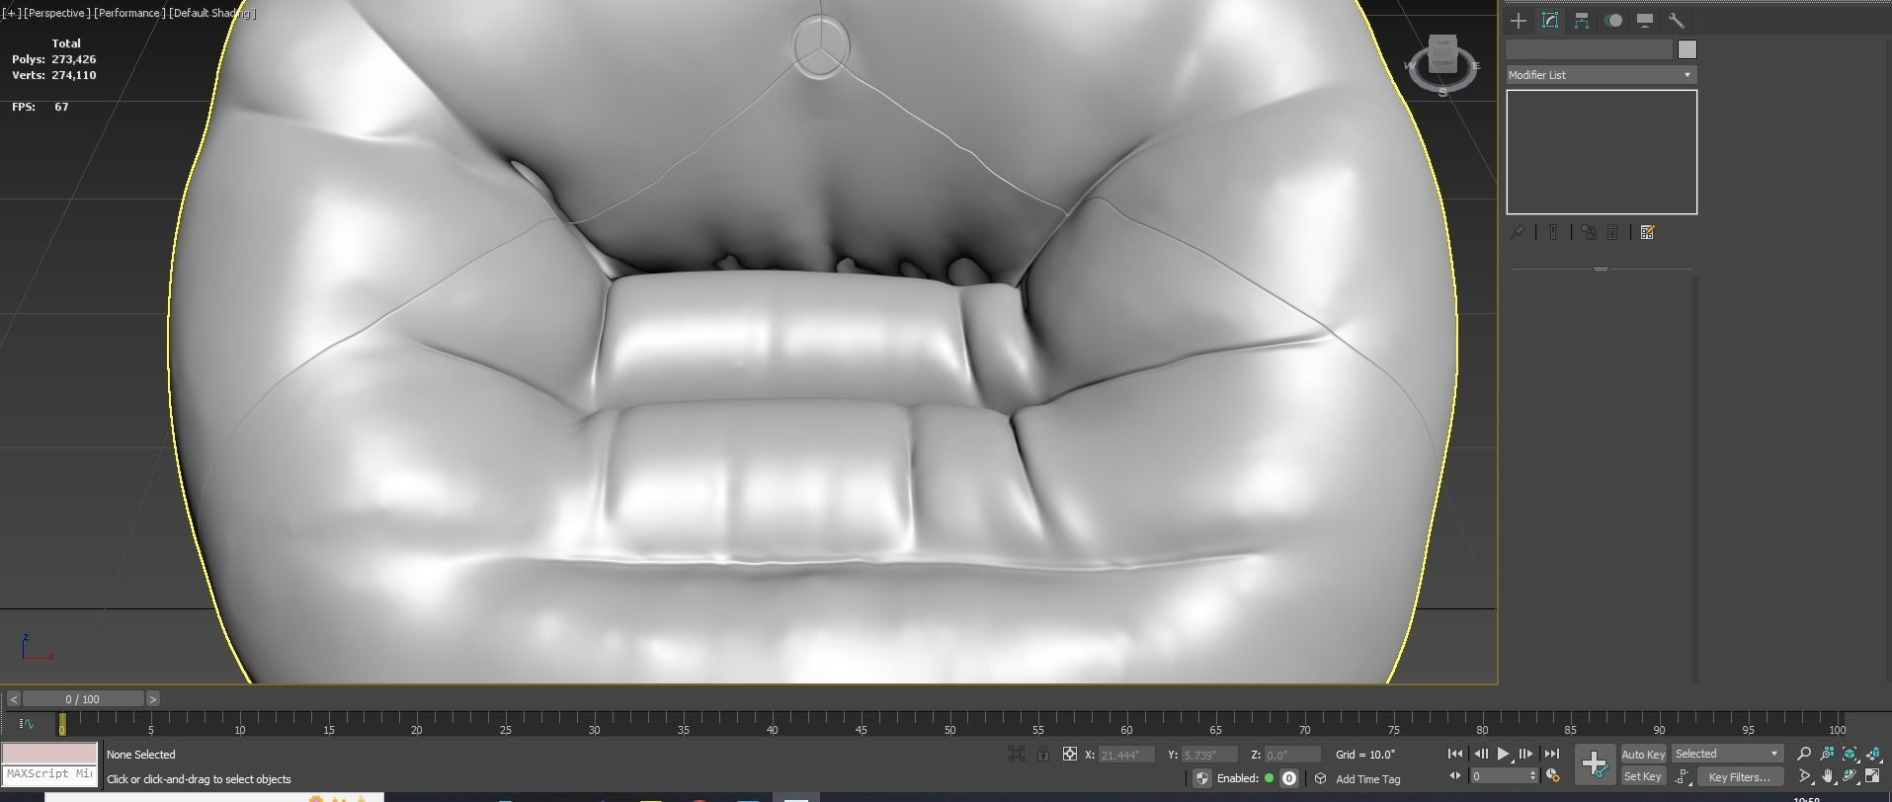Go to next frame
This screenshot has height=802, width=1892.
pyautogui.click(x=1526, y=754)
